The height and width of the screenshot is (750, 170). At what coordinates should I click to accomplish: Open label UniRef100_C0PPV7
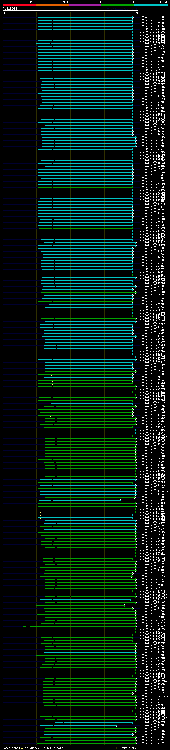(152, 246)
